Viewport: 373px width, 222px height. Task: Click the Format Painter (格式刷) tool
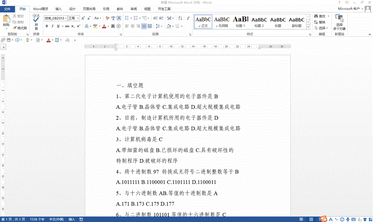tap(19, 28)
